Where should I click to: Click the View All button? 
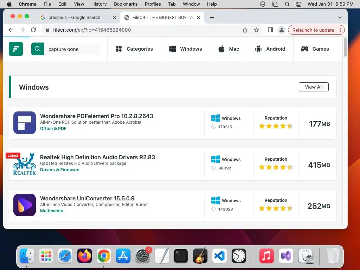[314, 87]
